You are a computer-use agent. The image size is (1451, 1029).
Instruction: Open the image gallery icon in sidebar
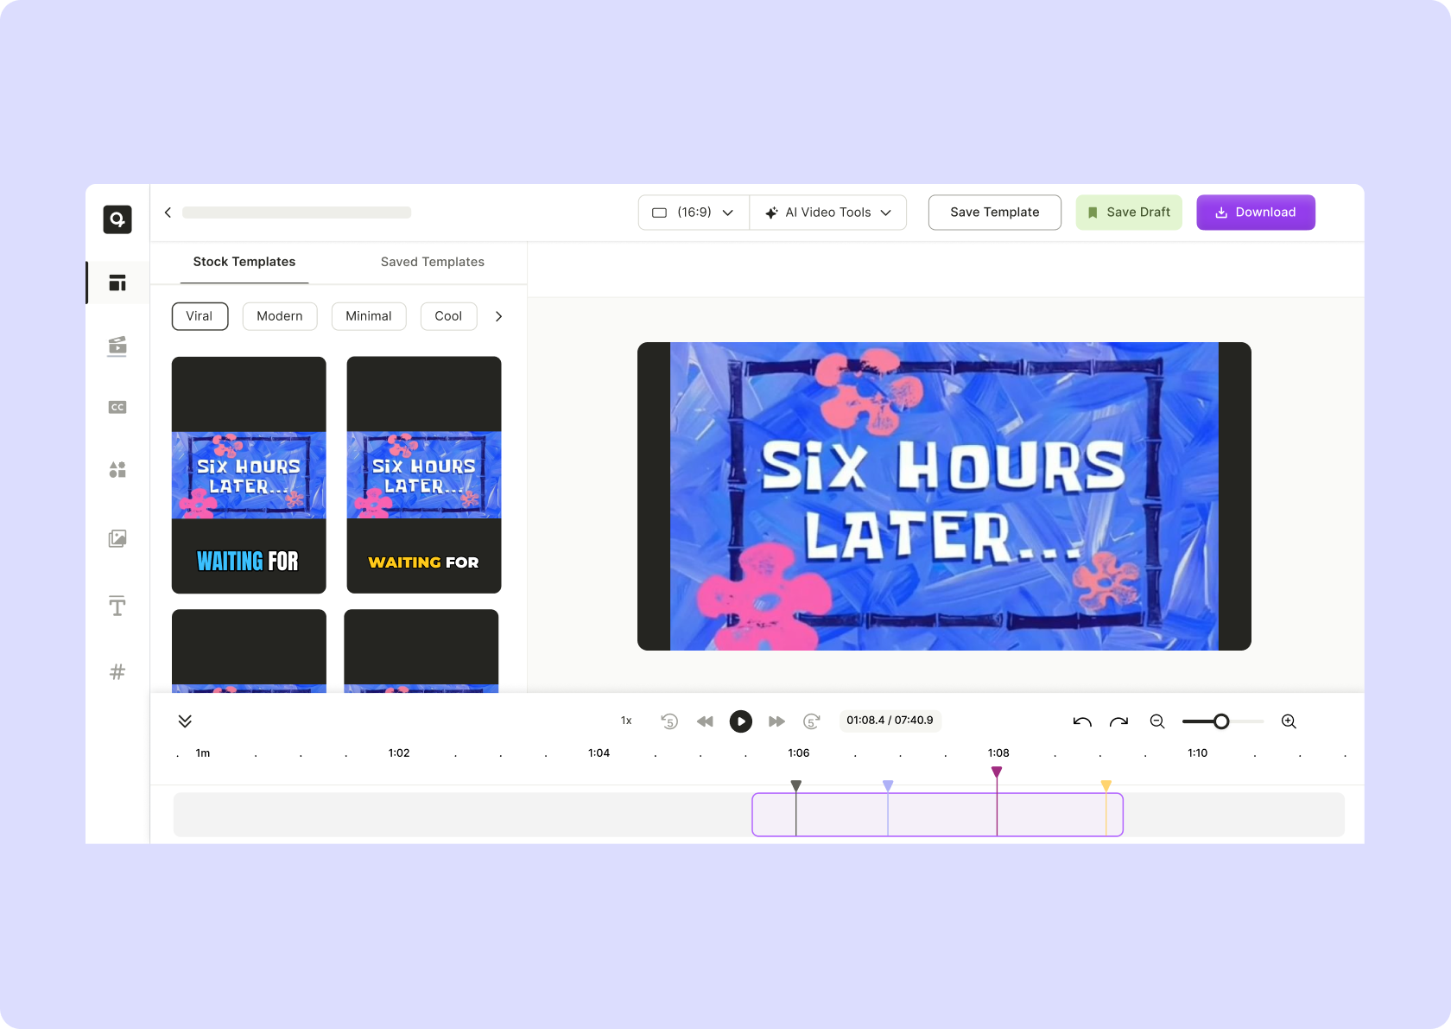coord(117,538)
